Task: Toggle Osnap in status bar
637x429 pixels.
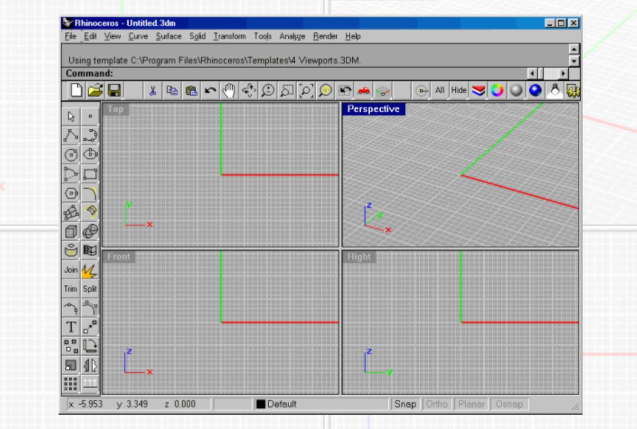Action: [x=509, y=404]
